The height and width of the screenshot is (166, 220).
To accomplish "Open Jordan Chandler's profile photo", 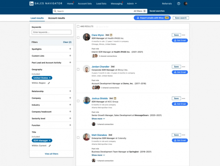I will coord(86,69).
